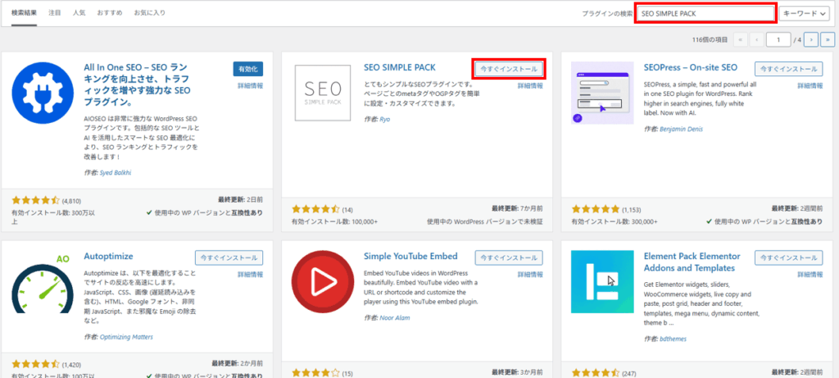Image resolution: width=839 pixels, height=378 pixels.
Task: Click the SEOPress plugin icon
Action: coord(602,93)
